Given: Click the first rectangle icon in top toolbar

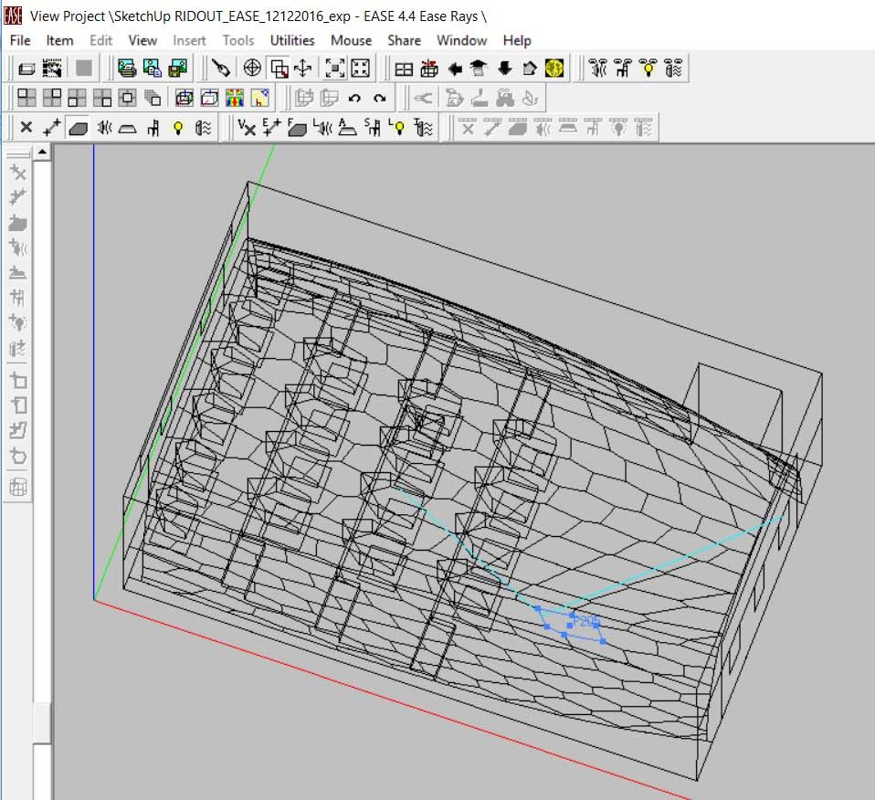Looking at the screenshot, I should [x=26, y=68].
